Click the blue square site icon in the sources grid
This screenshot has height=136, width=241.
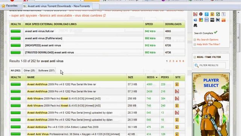tap(207, 14)
